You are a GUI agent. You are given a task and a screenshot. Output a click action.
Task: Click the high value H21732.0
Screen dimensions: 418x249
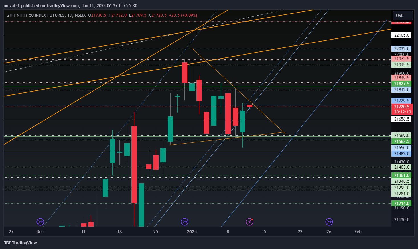pos(117,15)
